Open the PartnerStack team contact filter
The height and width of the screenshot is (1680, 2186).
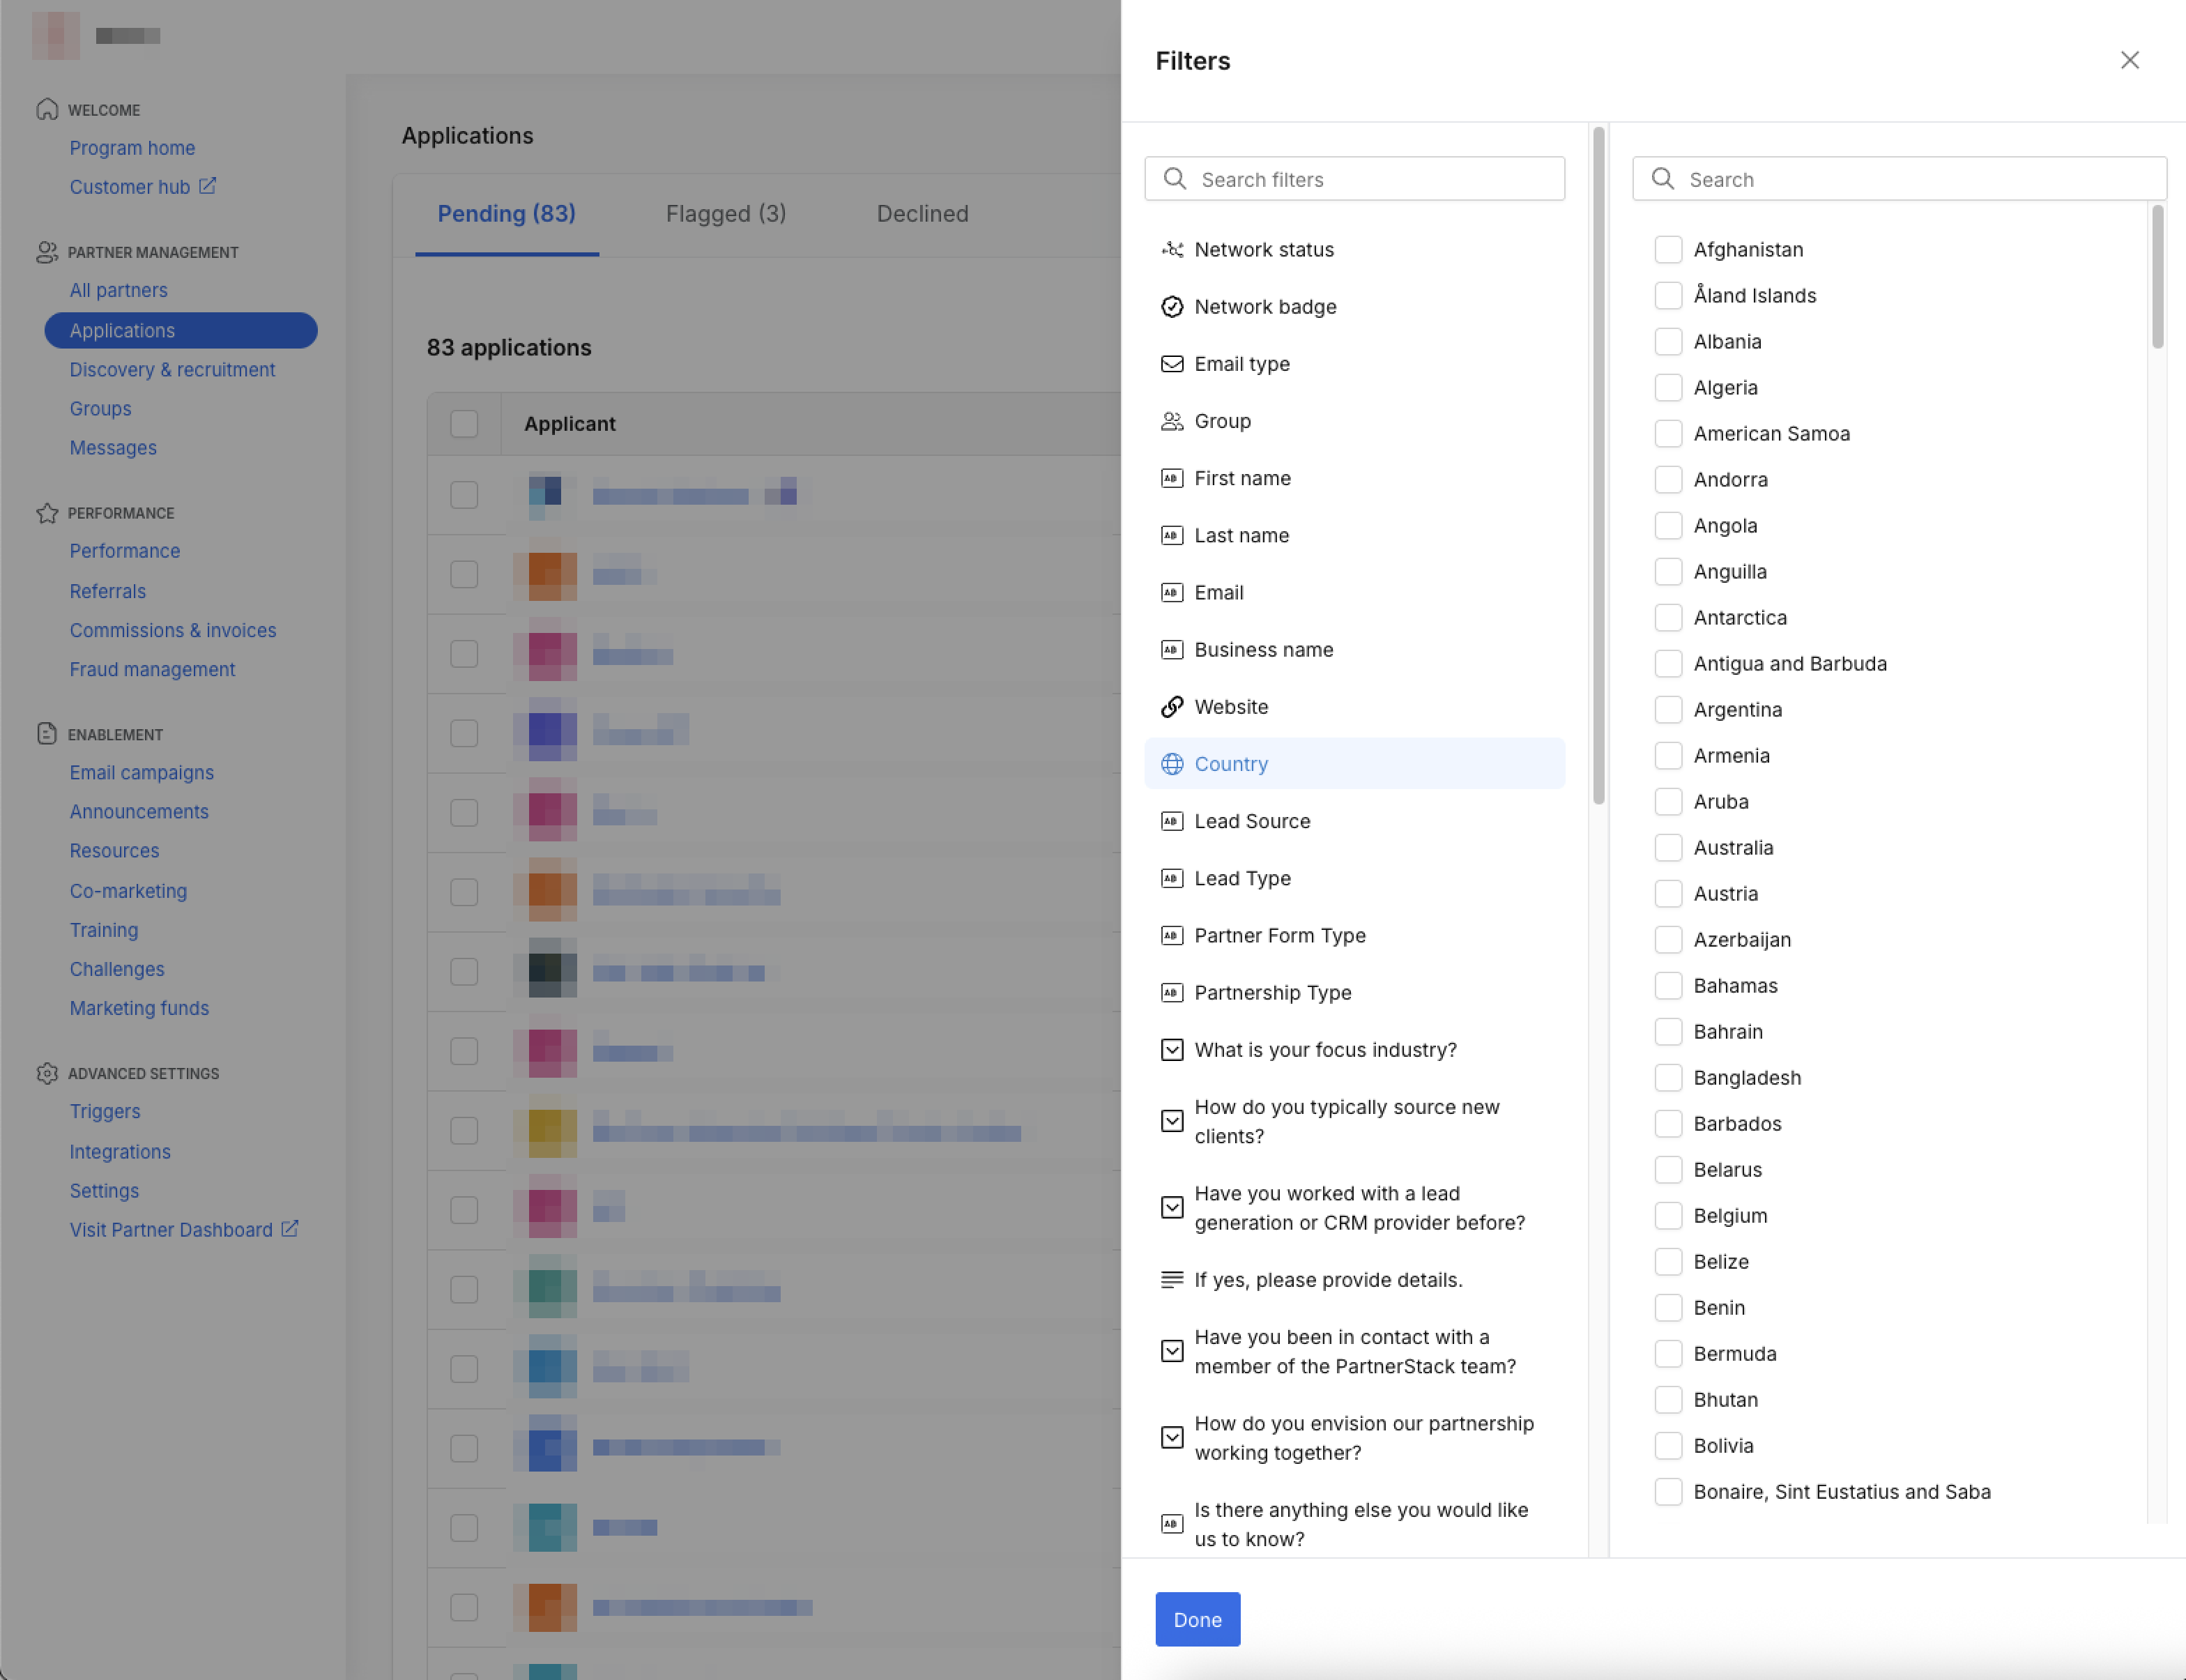tap(1354, 1351)
